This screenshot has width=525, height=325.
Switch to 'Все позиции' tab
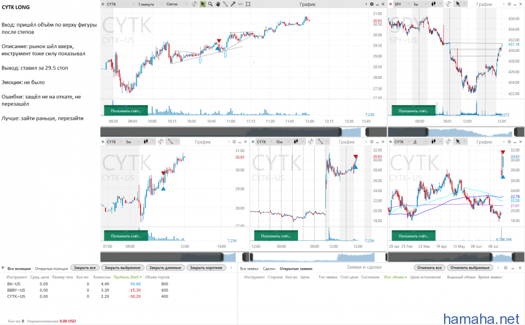(19, 269)
